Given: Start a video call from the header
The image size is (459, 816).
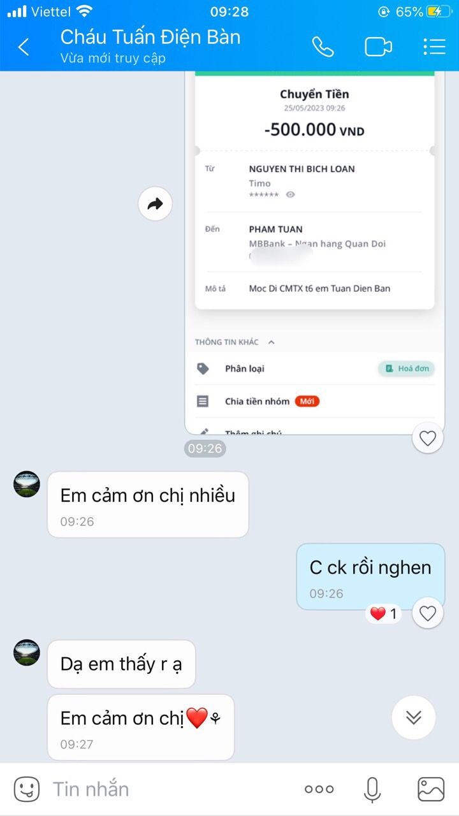Looking at the screenshot, I should [x=378, y=47].
